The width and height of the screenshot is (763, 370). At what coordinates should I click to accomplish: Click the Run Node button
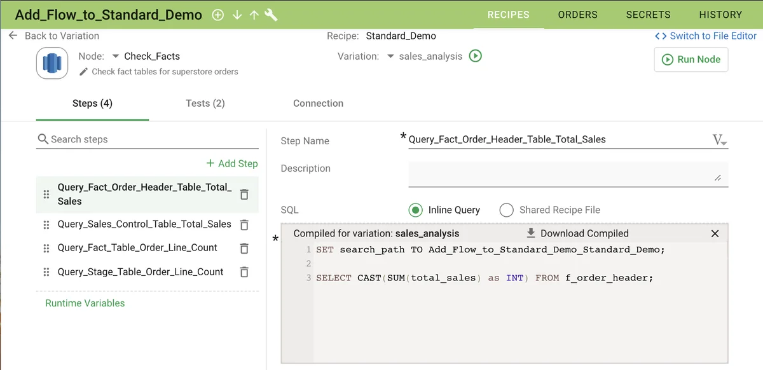[691, 59]
